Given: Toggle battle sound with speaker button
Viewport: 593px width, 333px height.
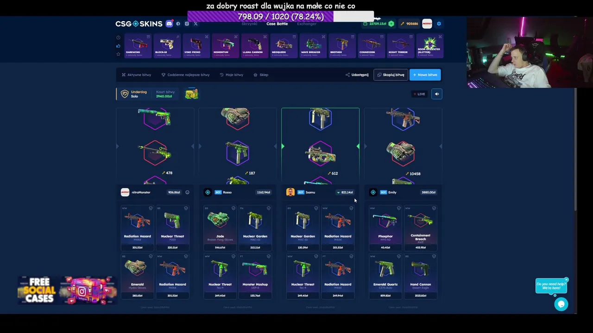Looking at the screenshot, I should tap(436, 94).
